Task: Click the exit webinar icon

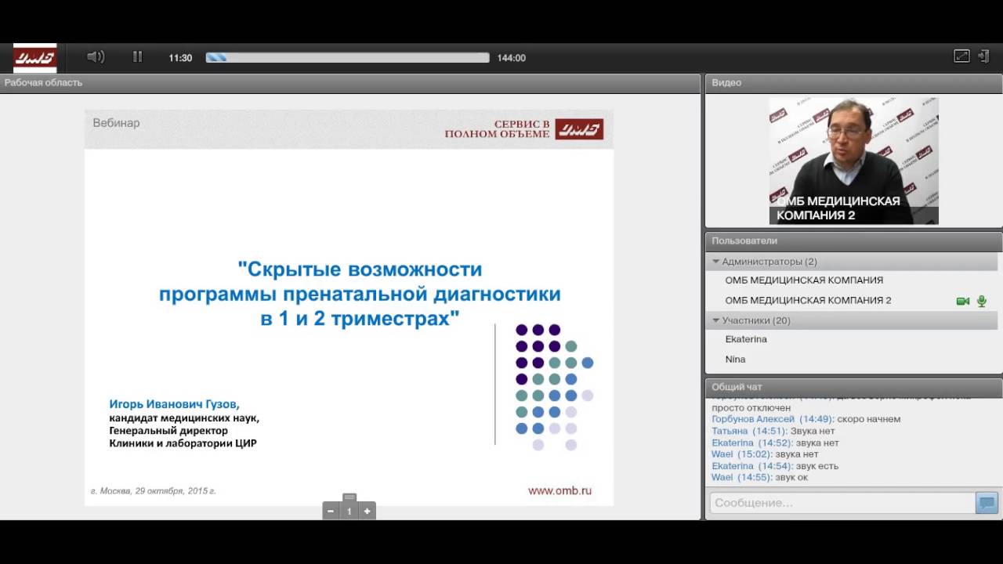Action: point(984,56)
